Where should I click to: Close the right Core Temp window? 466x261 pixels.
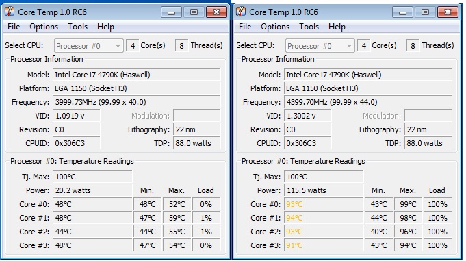click(x=448, y=12)
